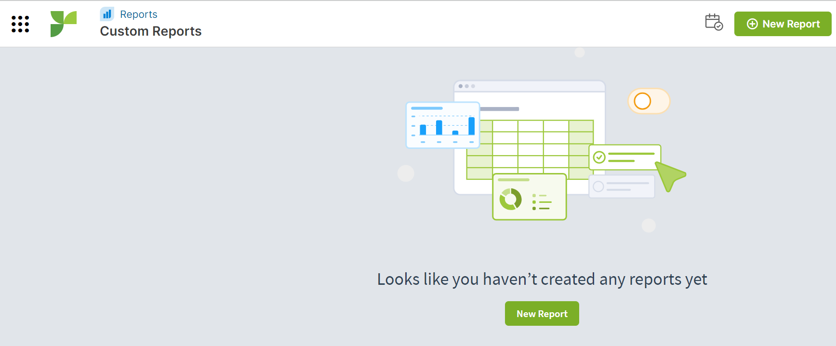Click New Report button in header
This screenshot has width=836, height=346.
point(783,24)
